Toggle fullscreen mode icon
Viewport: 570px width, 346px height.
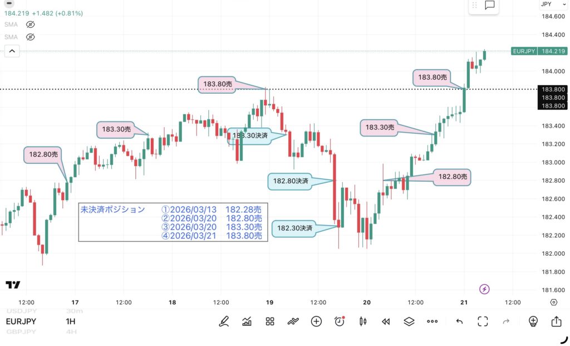[483, 321]
